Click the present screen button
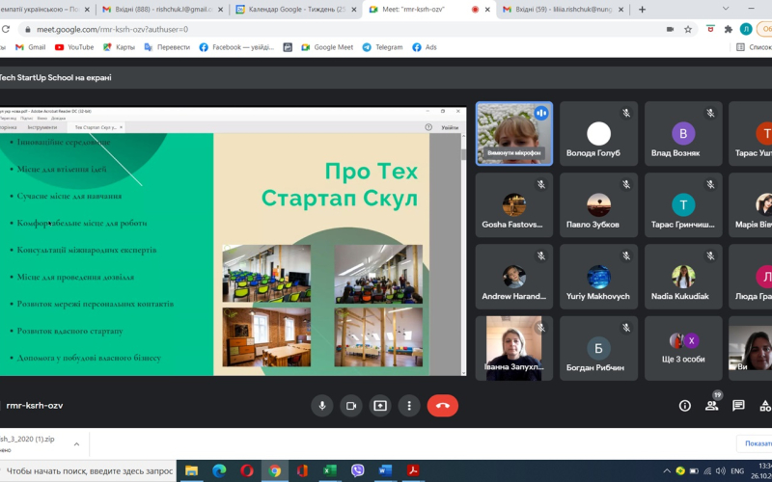This screenshot has height=482, width=772. coord(380,406)
